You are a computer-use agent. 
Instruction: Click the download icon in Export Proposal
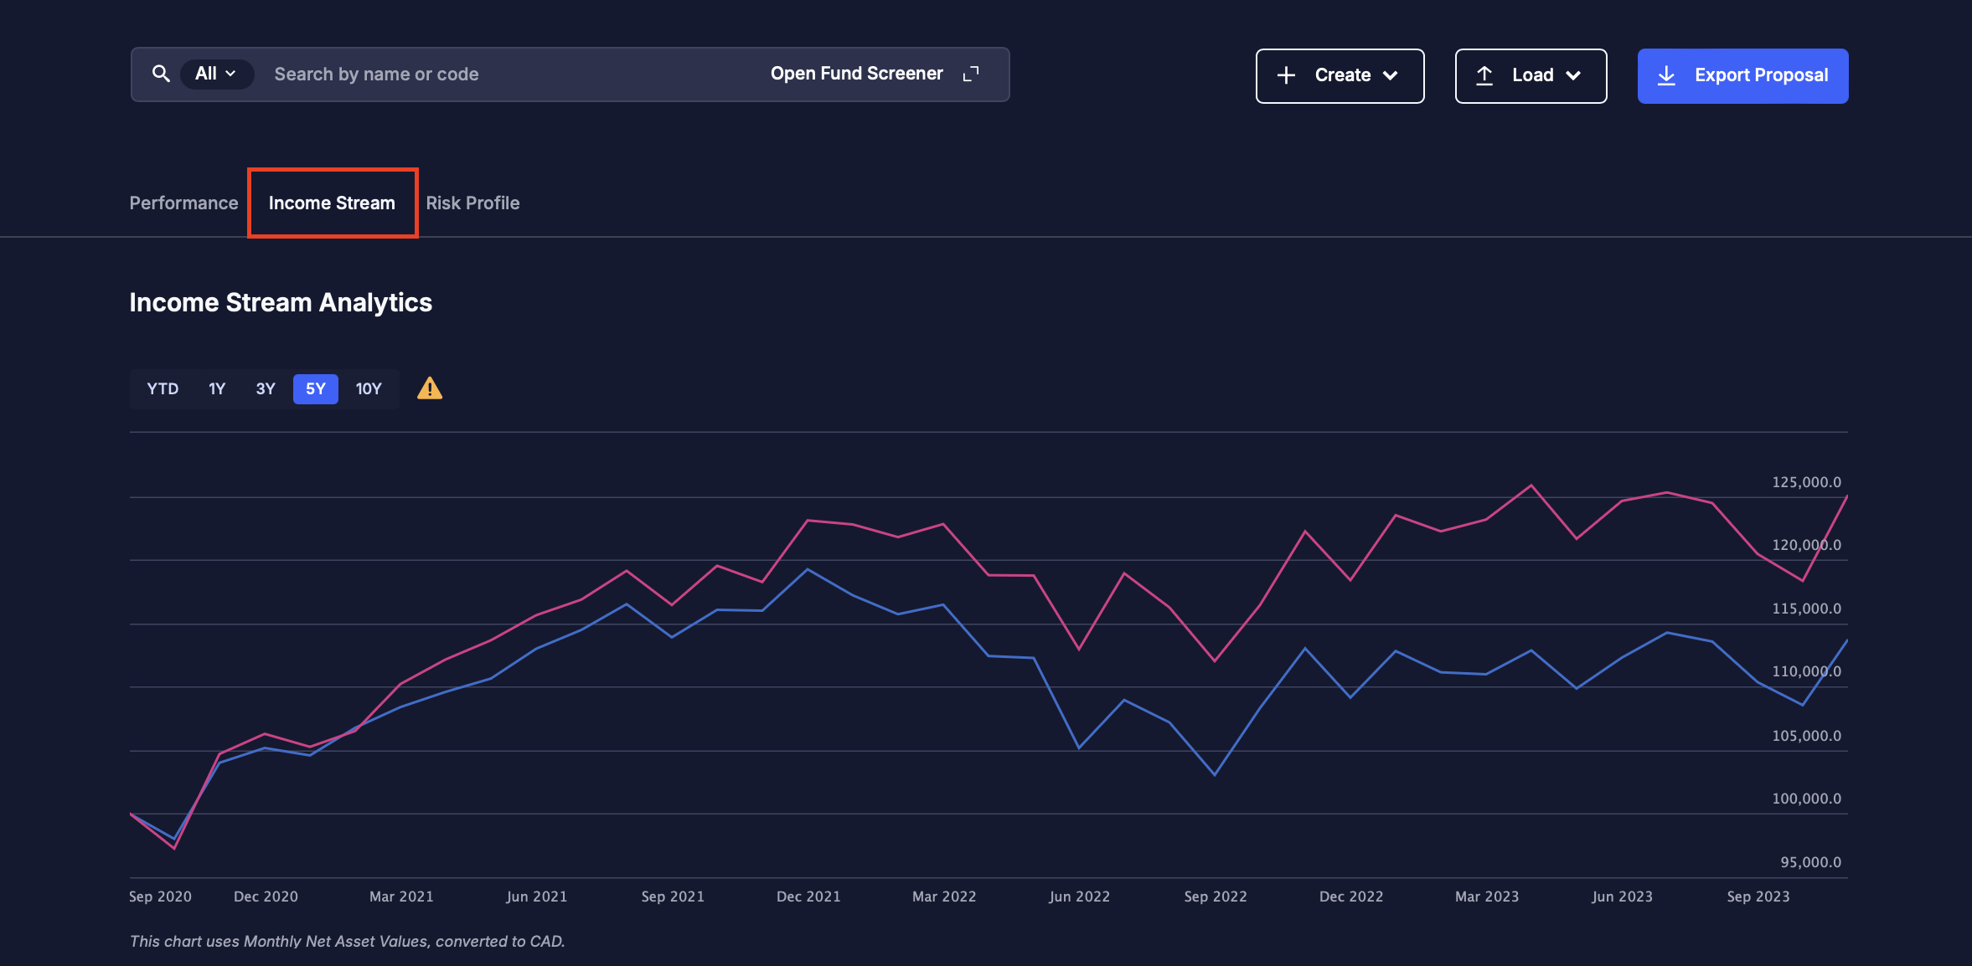point(1666,75)
